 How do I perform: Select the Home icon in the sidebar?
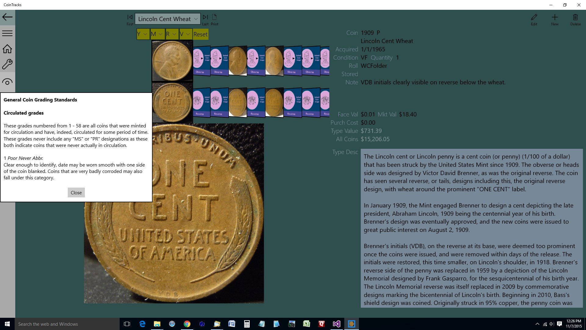click(7, 48)
